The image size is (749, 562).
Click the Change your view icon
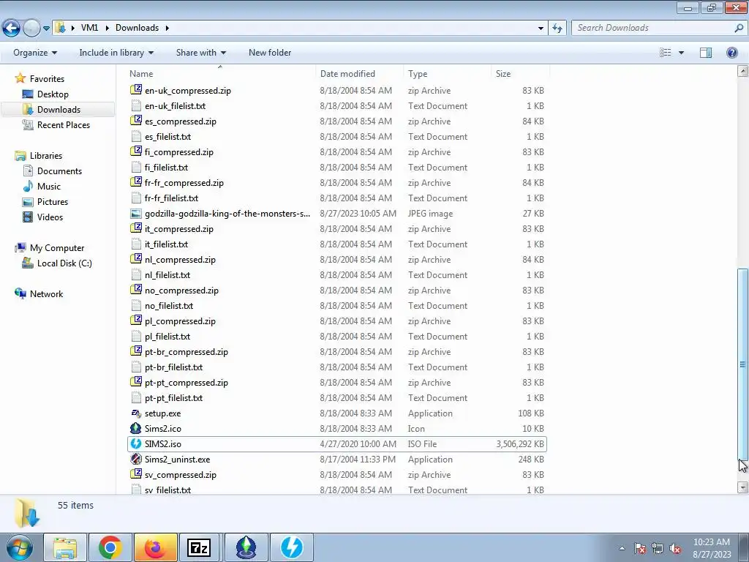pyautogui.click(x=666, y=53)
